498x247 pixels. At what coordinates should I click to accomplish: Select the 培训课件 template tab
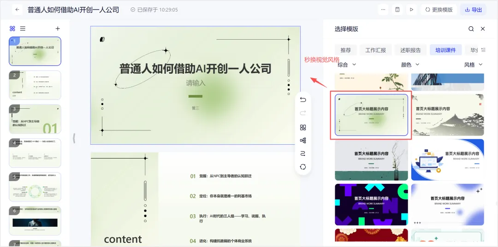pos(445,50)
